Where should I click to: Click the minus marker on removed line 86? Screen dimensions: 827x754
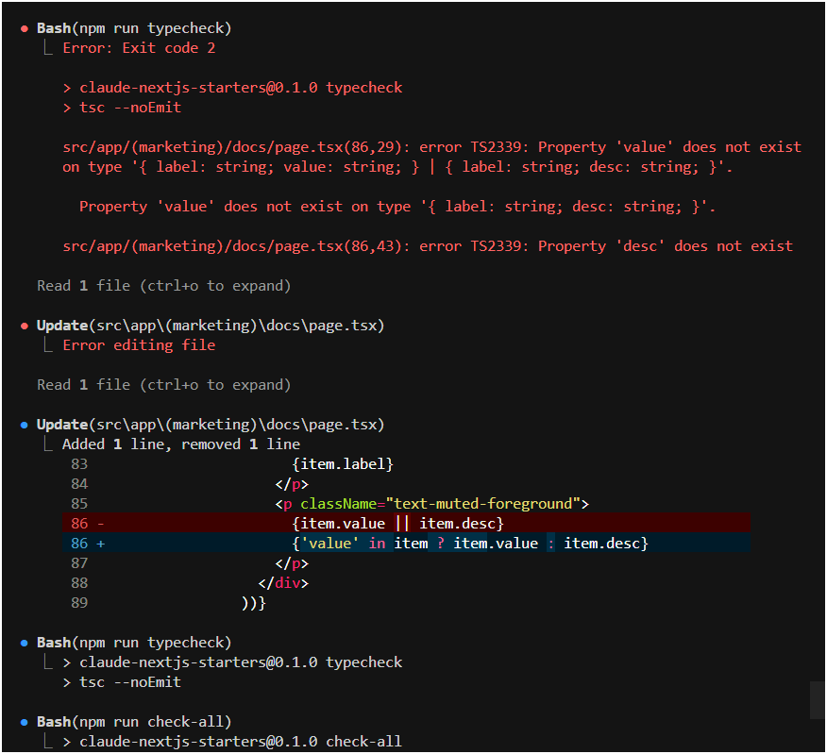(100, 524)
